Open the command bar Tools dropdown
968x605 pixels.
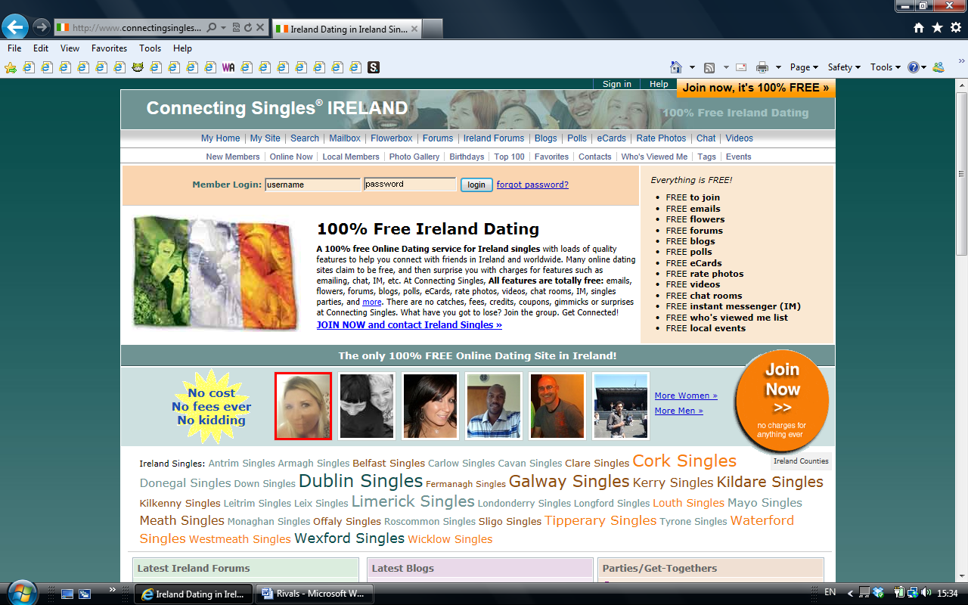(885, 67)
